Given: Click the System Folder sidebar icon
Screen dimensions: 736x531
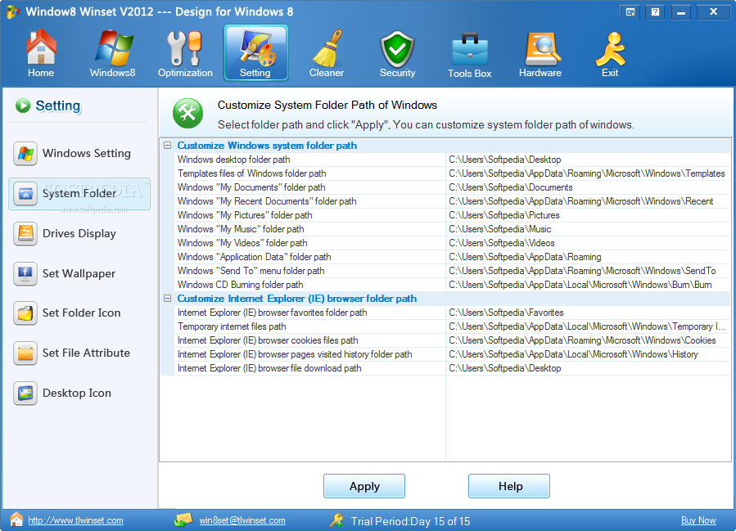Looking at the screenshot, I should (x=25, y=193).
